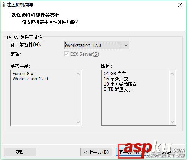
Task: Select the 16 processors limit entry
Action: coord(116,79)
